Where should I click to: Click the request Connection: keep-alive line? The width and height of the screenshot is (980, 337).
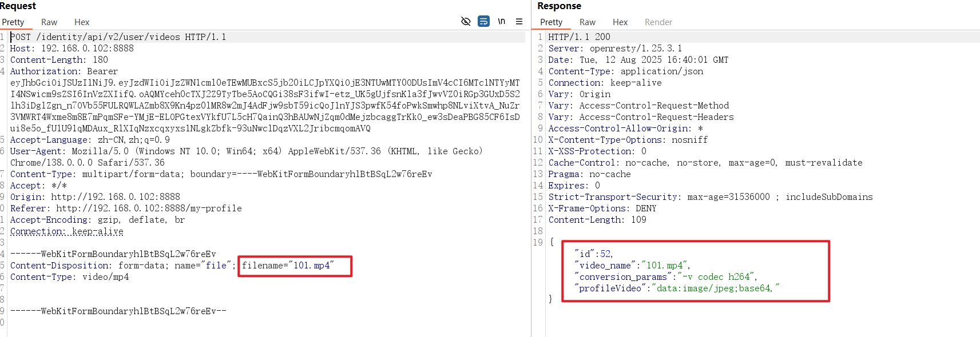(x=66, y=231)
